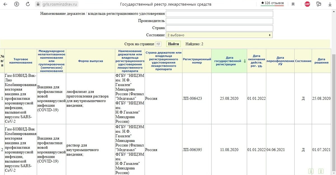Open the ABP Adblock extension icon

[307, 4]
